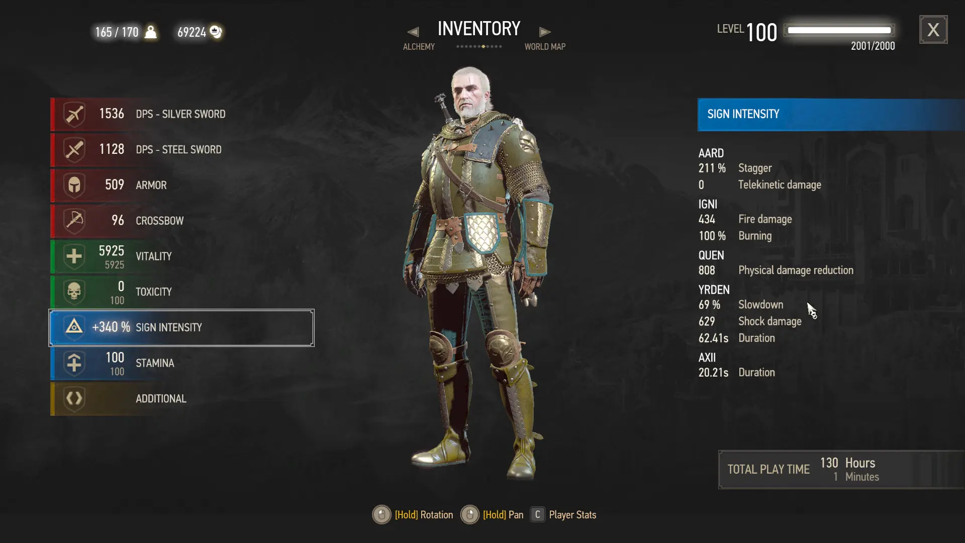This screenshot has height=543, width=965.
Task: Click the Player Stats C key button
Action: tap(537, 515)
